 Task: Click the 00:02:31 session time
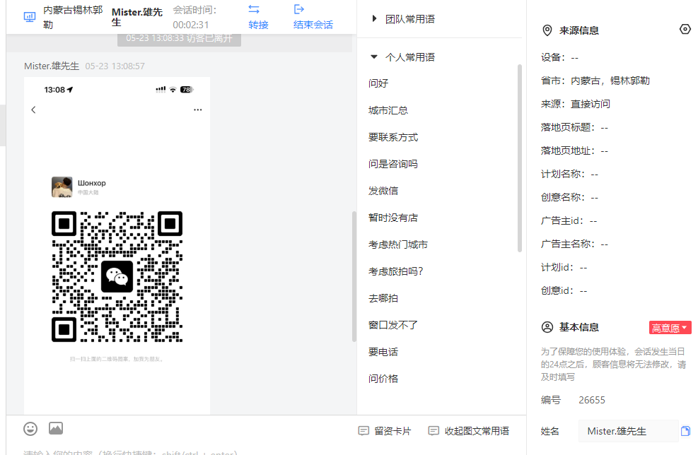[190, 25]
